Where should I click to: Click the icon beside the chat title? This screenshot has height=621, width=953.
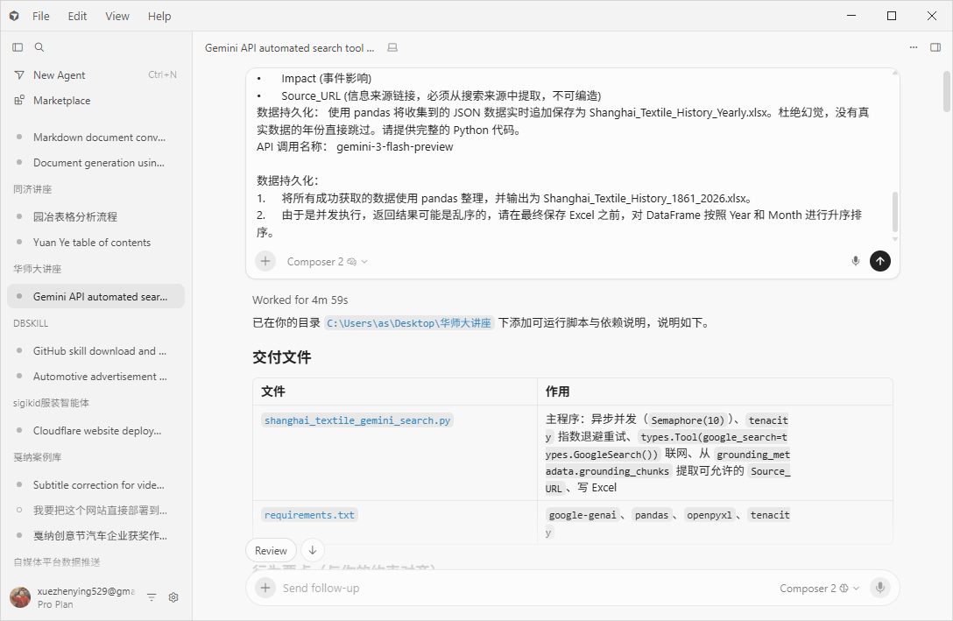(x=392, y=47)
